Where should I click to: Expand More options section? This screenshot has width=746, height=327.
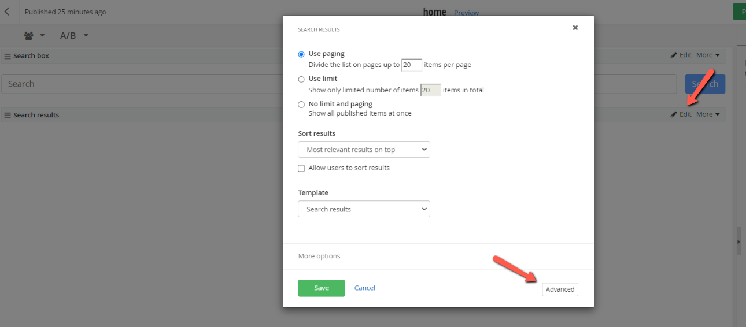(x=319, y=256)
